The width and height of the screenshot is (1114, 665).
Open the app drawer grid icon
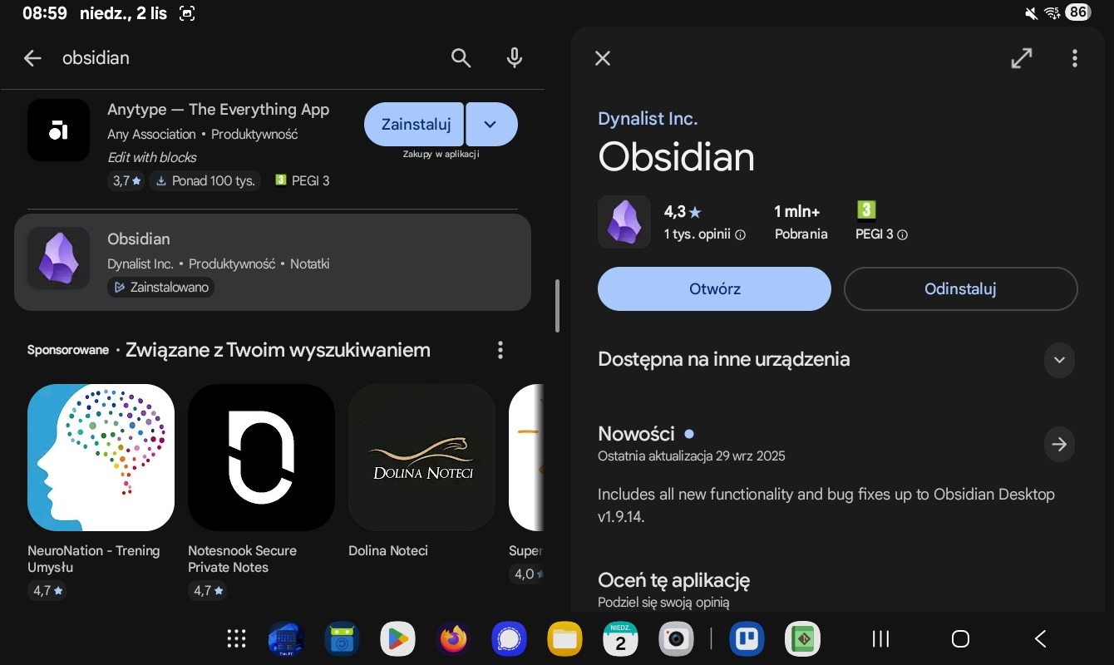click(x=237, y=638)
